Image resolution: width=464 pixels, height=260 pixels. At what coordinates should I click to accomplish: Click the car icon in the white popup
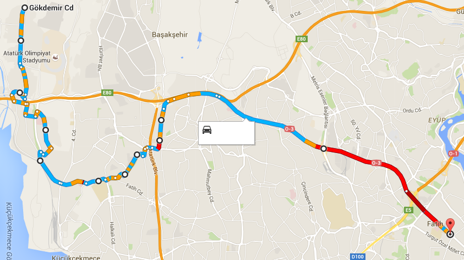pos(207,129)
